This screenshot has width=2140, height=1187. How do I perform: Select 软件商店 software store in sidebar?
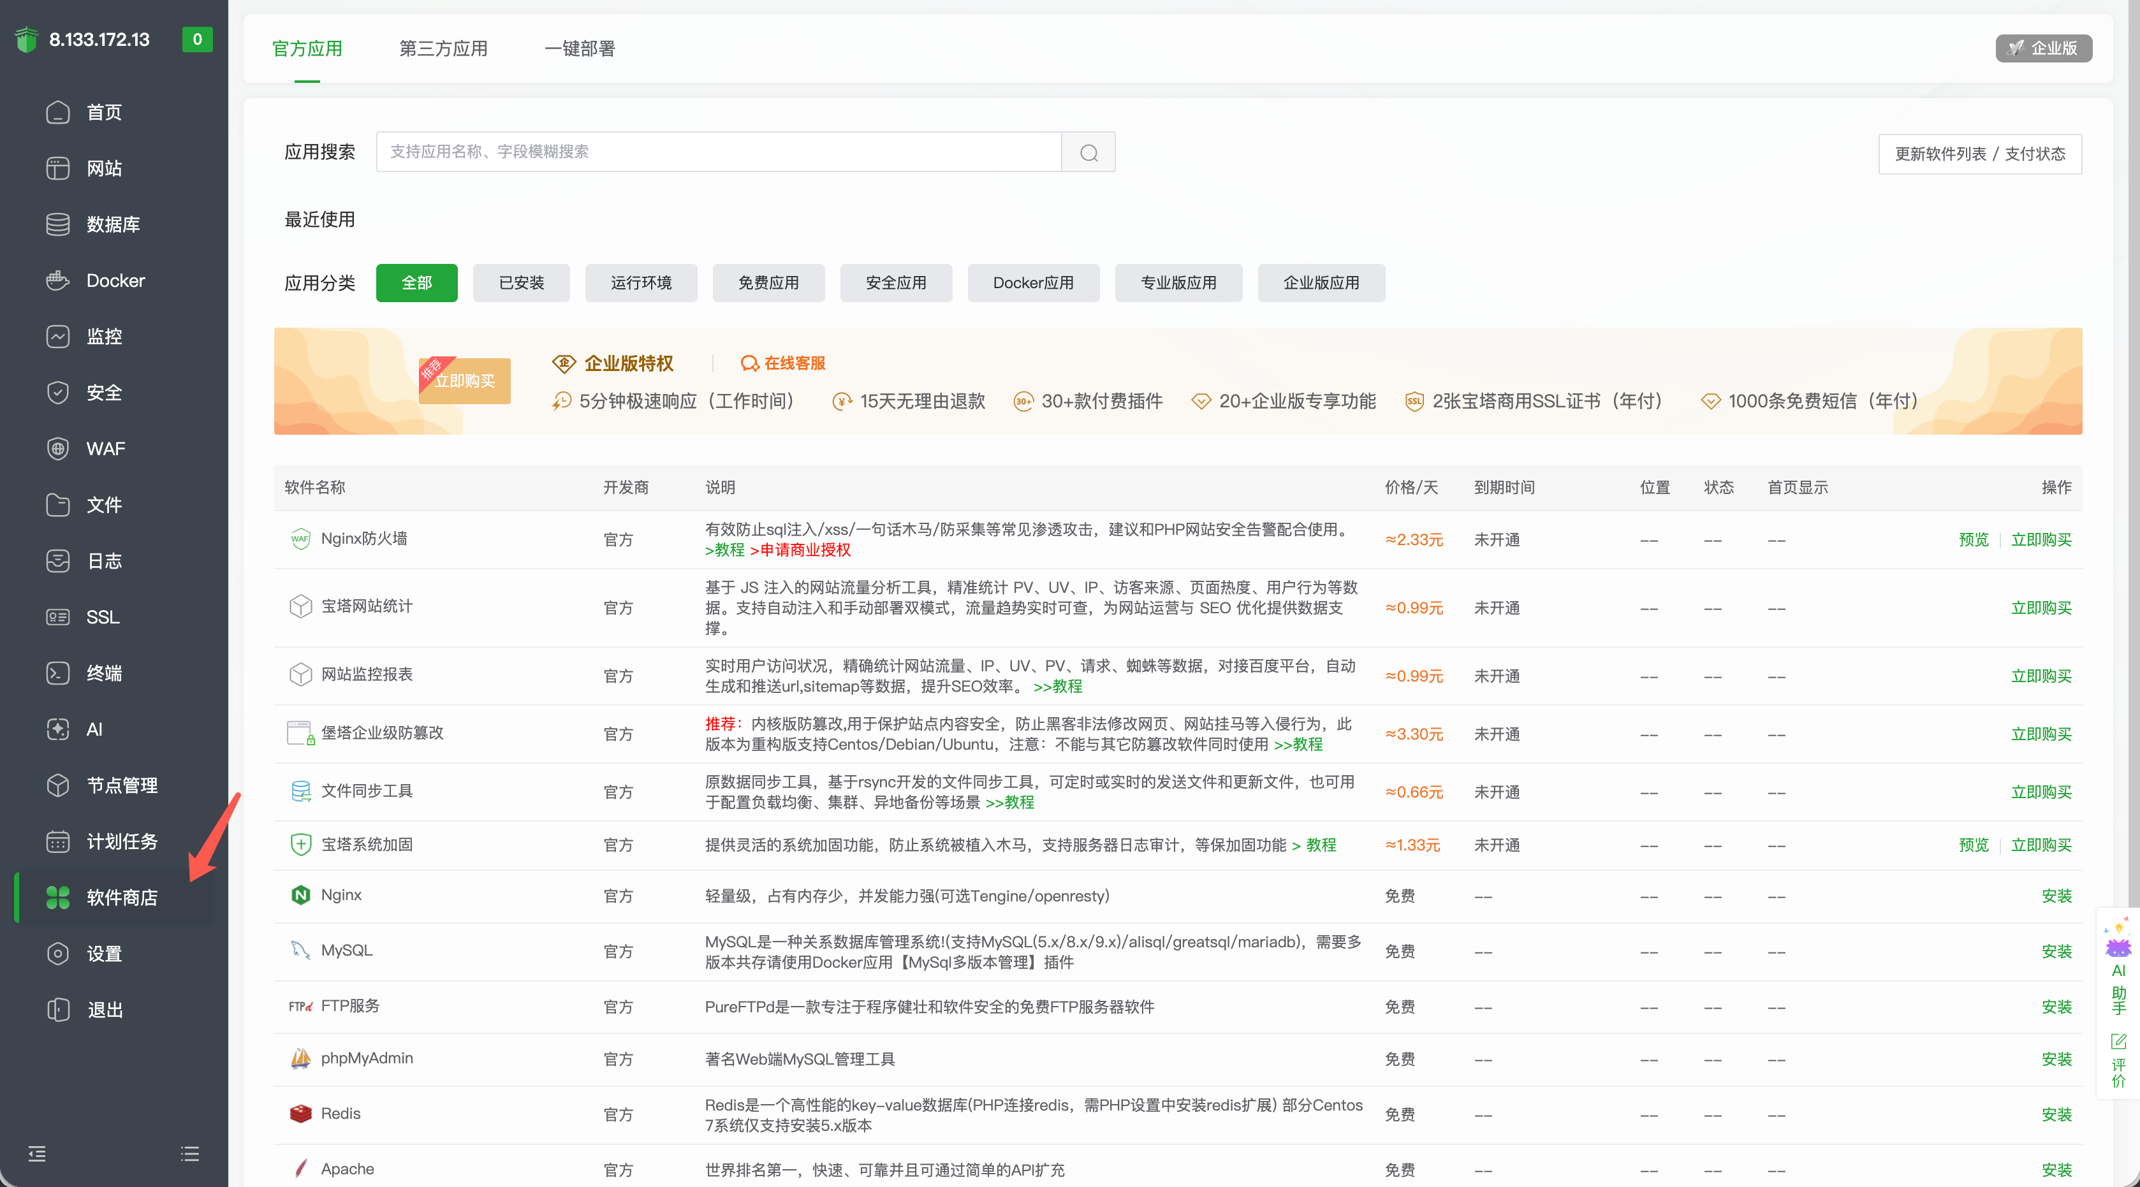[x=114, y=898]
